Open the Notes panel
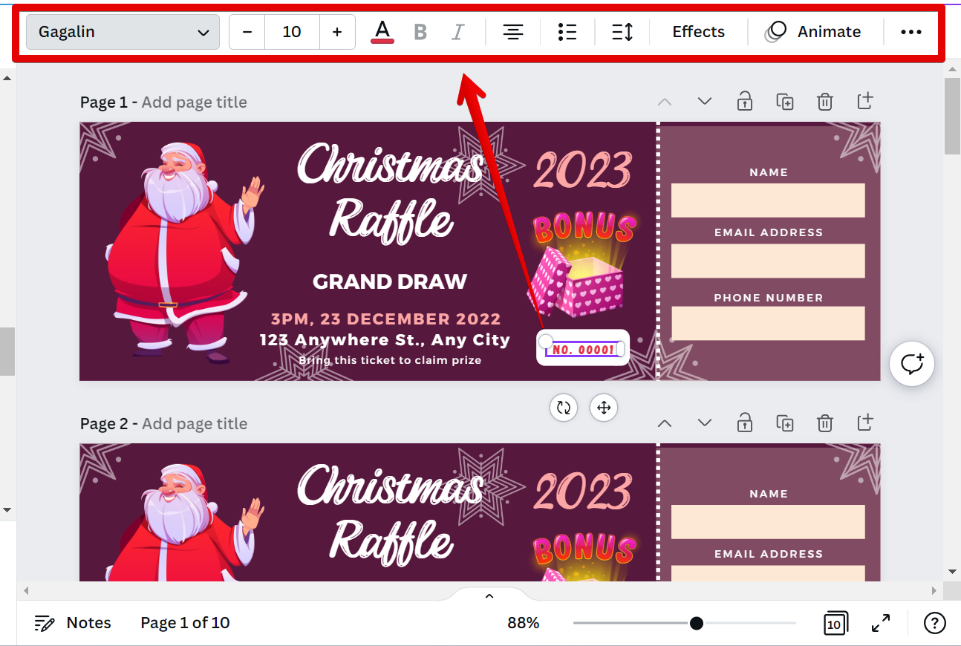The height and width of the screenshot is (646, 961). (x=73, y=623)
